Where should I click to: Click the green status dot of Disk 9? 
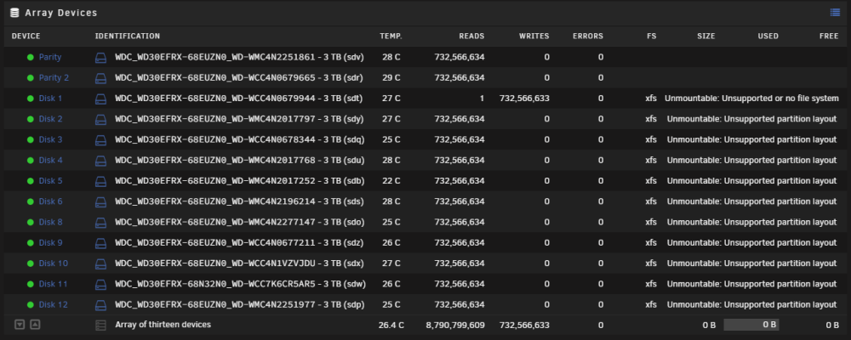[x=31, y=243]
